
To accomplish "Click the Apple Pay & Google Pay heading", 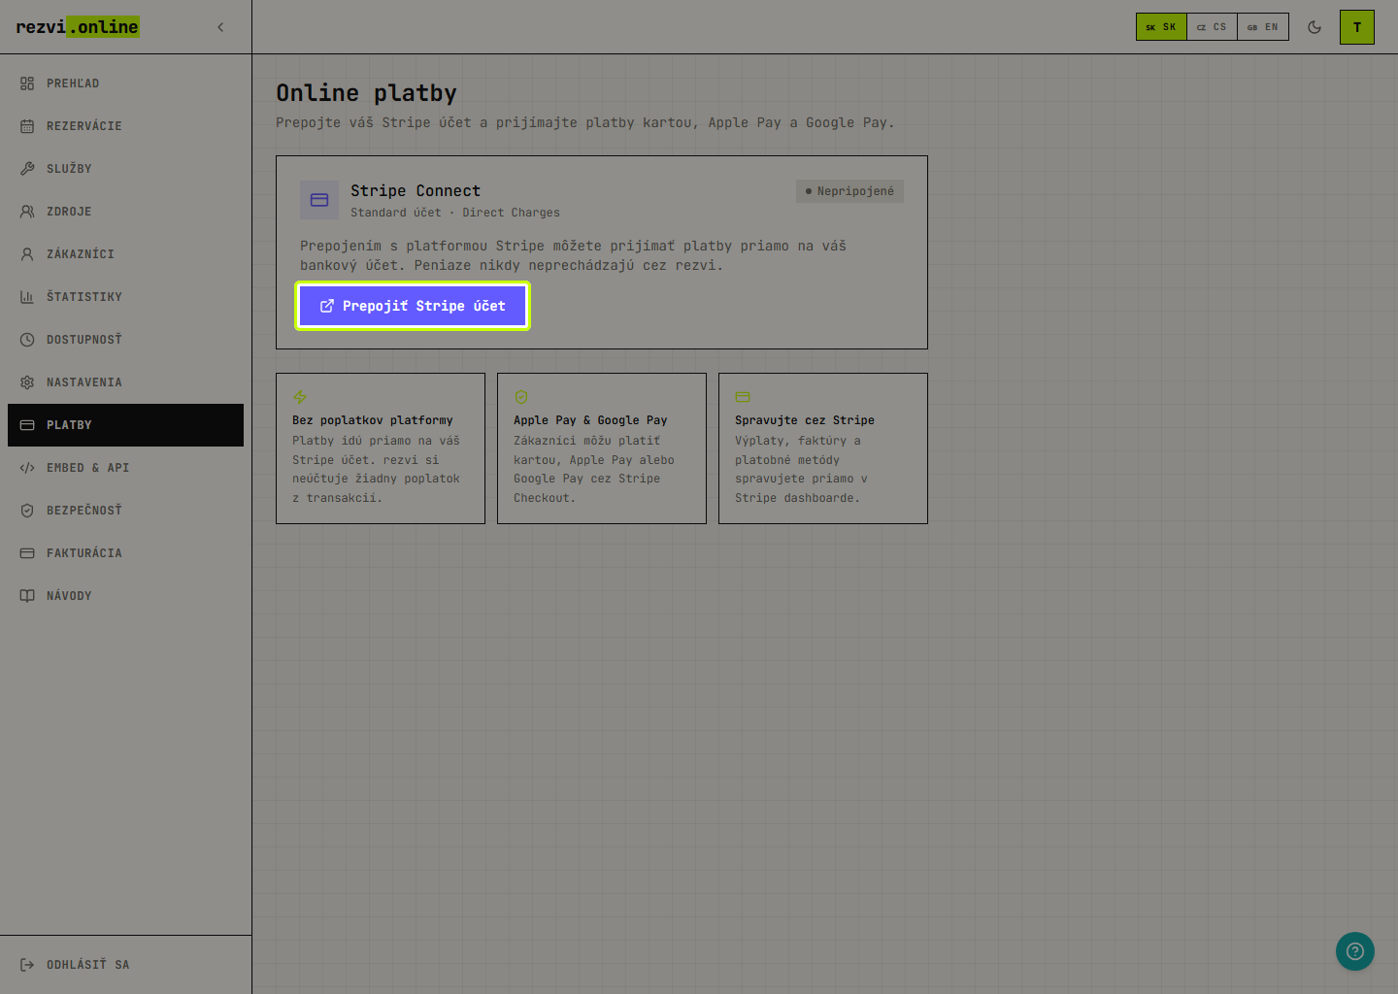I will [x=590, y=420].
